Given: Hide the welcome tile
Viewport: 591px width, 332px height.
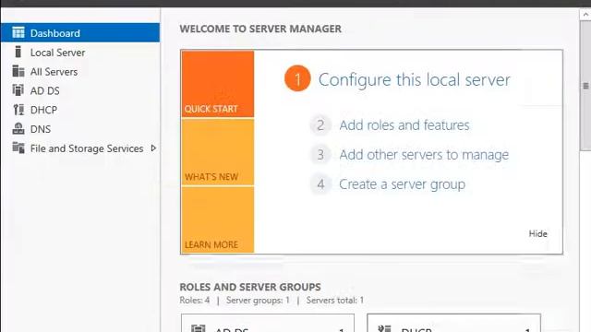Looking at the screenshot, I should tap(537, 233).
